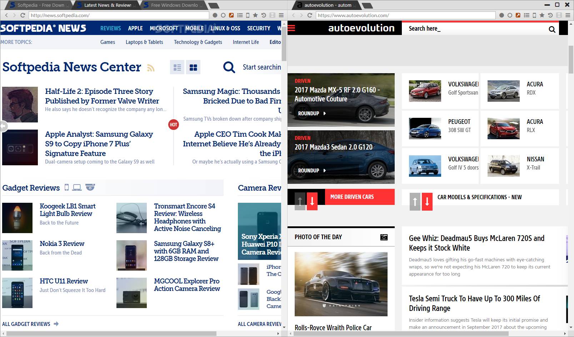Click the phone extension icon in autoevolution window
Image resolution: width=574 pixels, height=337 pixels.
[x=535, y=15]
